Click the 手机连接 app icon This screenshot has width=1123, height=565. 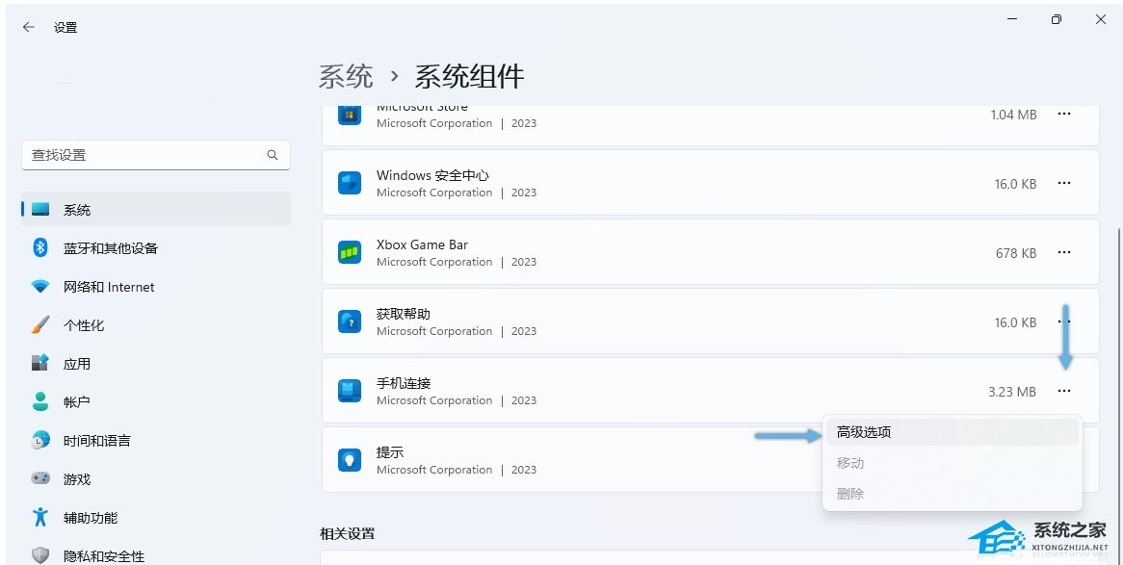click(350, 391)
